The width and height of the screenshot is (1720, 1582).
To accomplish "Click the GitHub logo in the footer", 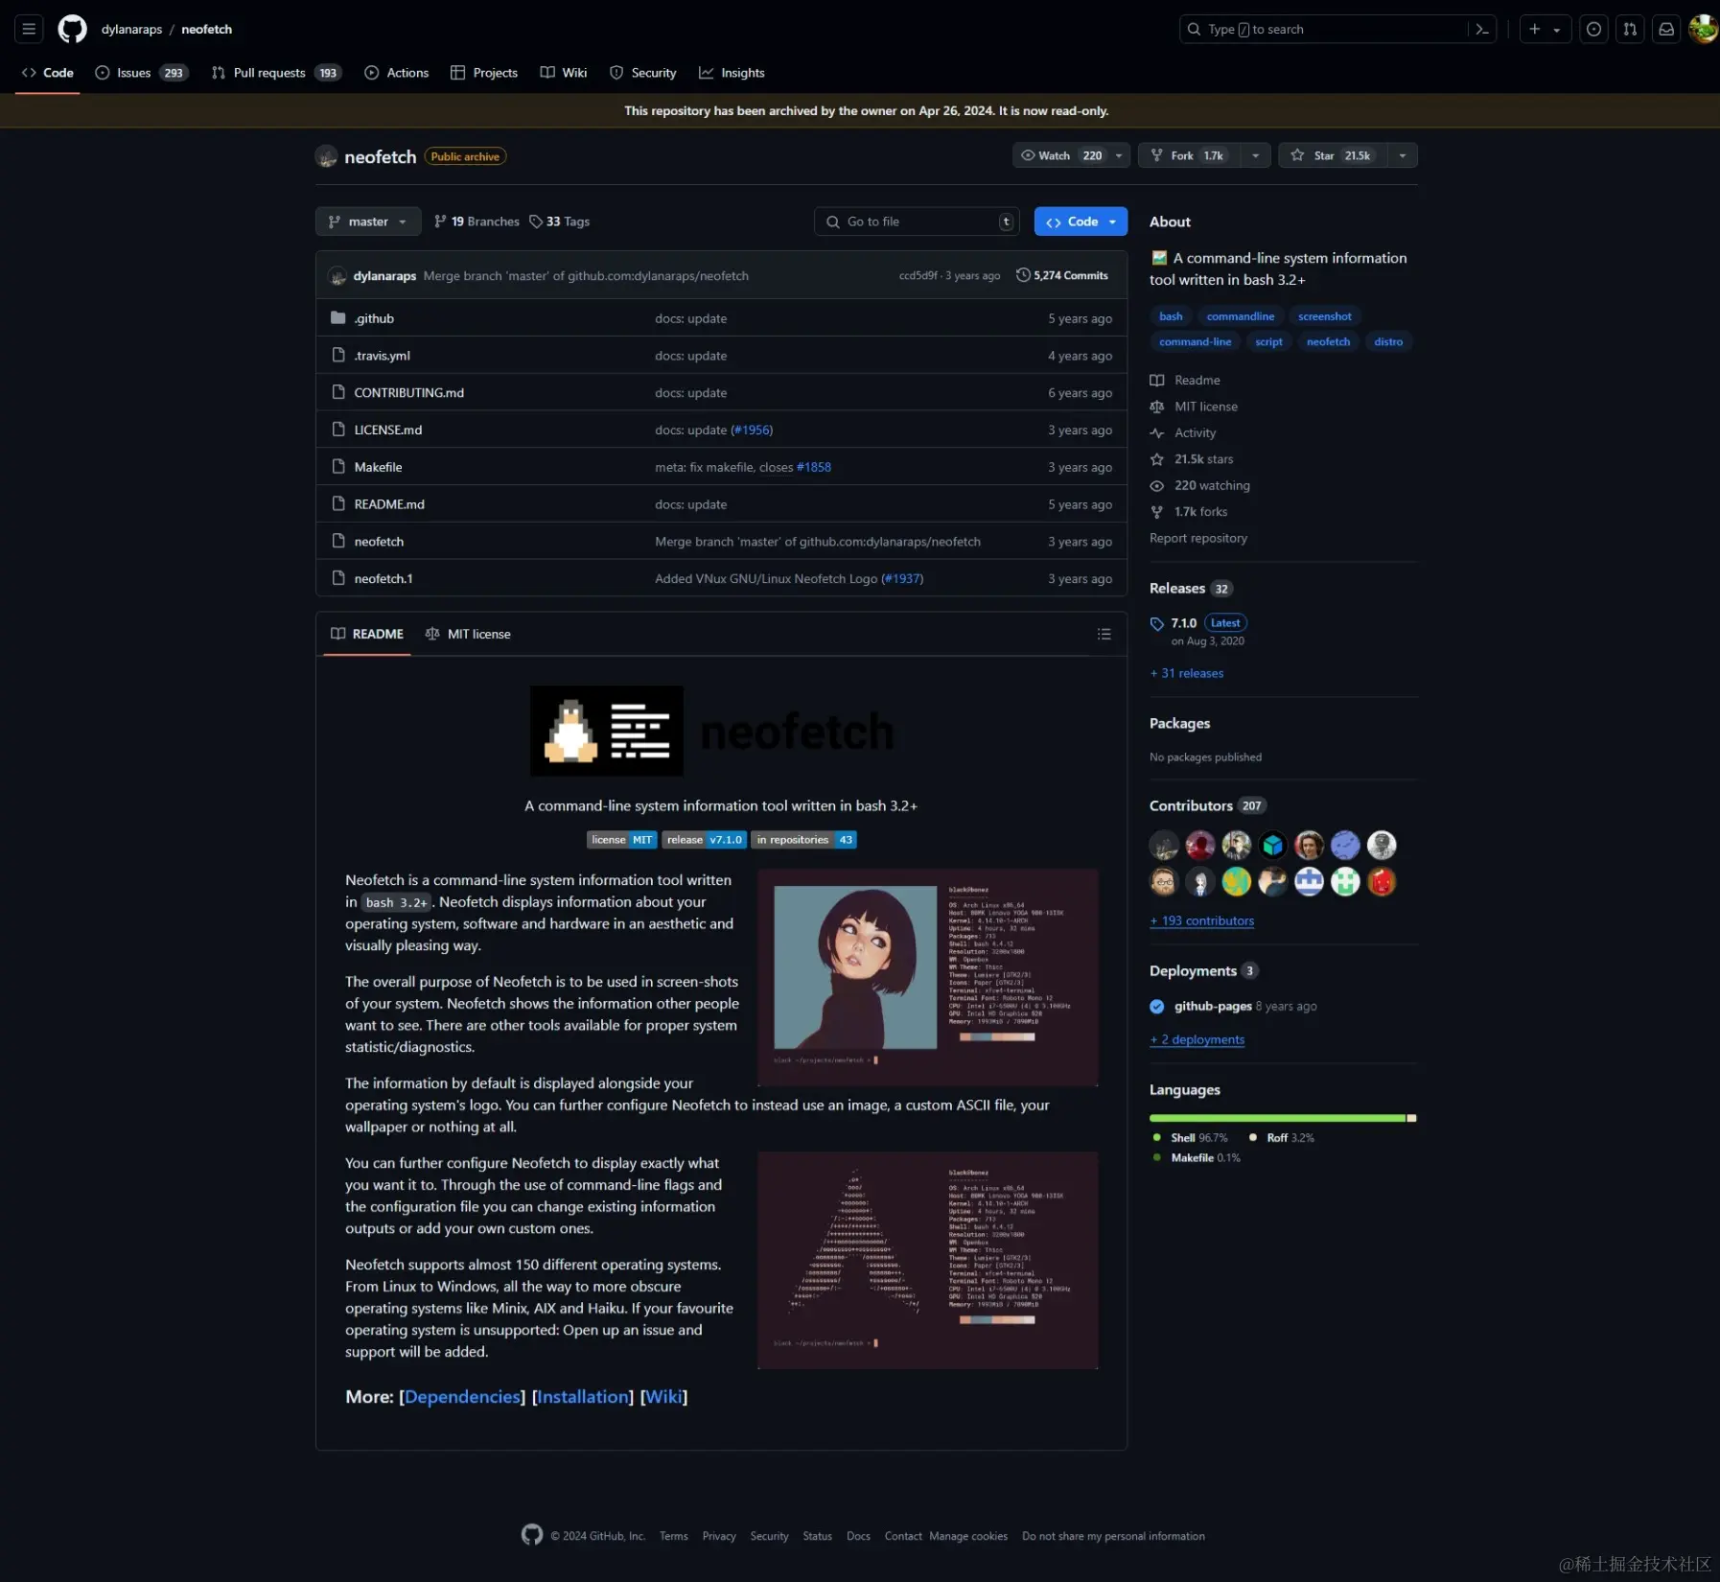I will 532,1535.
